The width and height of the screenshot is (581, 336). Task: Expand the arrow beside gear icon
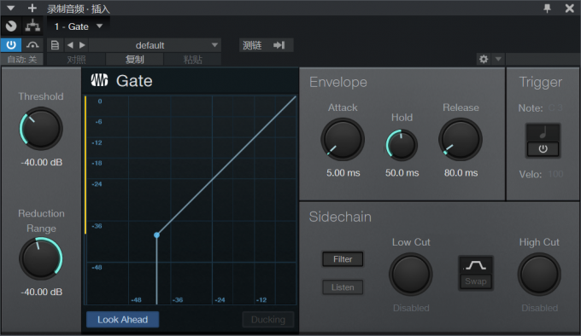[498, 59]
